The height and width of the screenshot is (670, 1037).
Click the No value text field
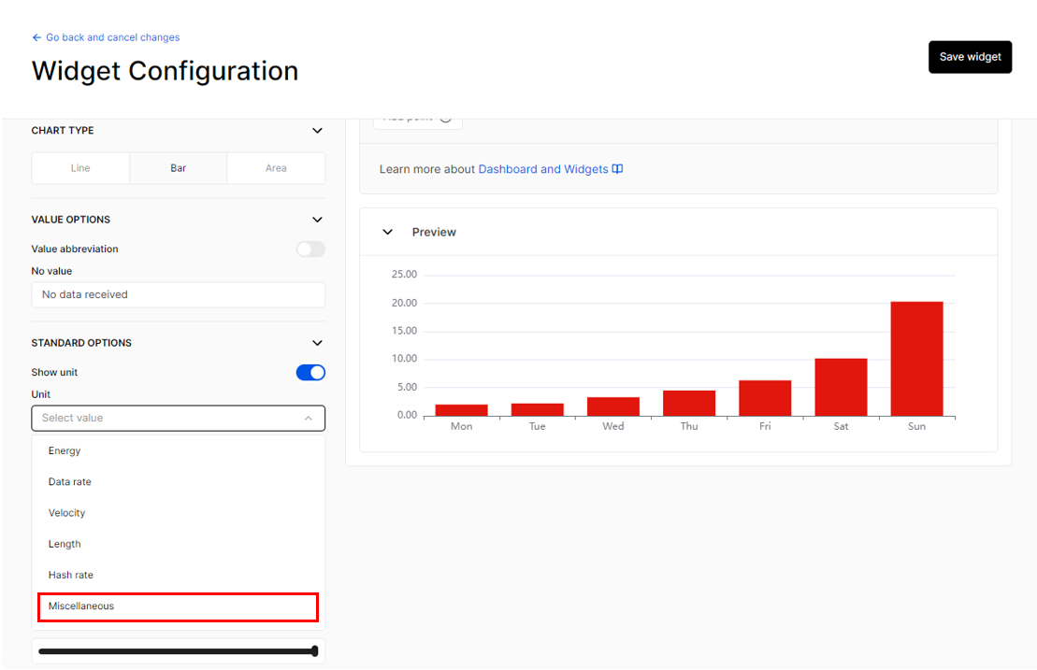coord(178,294)
